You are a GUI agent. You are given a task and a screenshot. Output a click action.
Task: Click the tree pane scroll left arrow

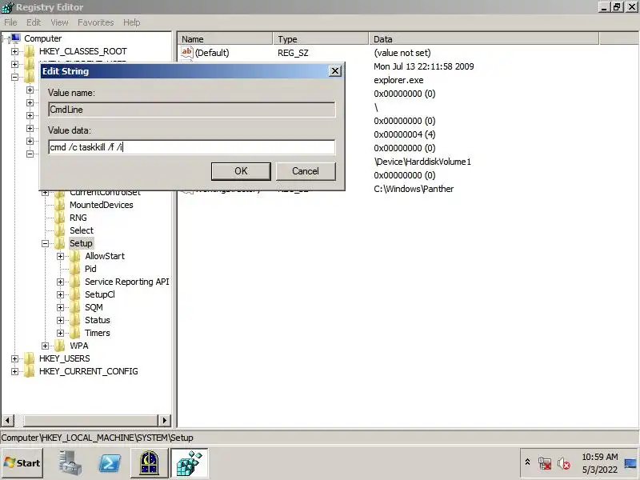click(x=8, y=420)
